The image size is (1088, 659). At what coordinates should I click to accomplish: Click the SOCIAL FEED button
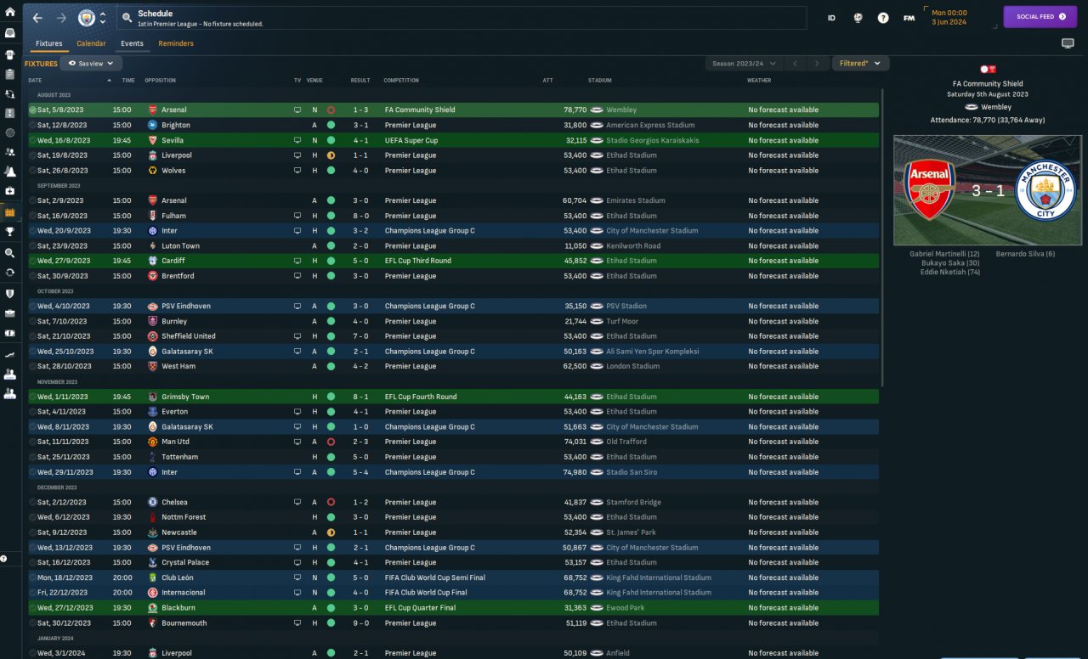tap(1040, 17)
